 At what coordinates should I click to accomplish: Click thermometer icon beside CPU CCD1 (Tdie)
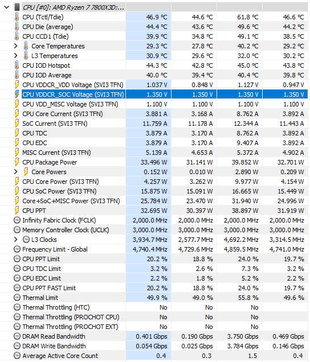[17, 36]
